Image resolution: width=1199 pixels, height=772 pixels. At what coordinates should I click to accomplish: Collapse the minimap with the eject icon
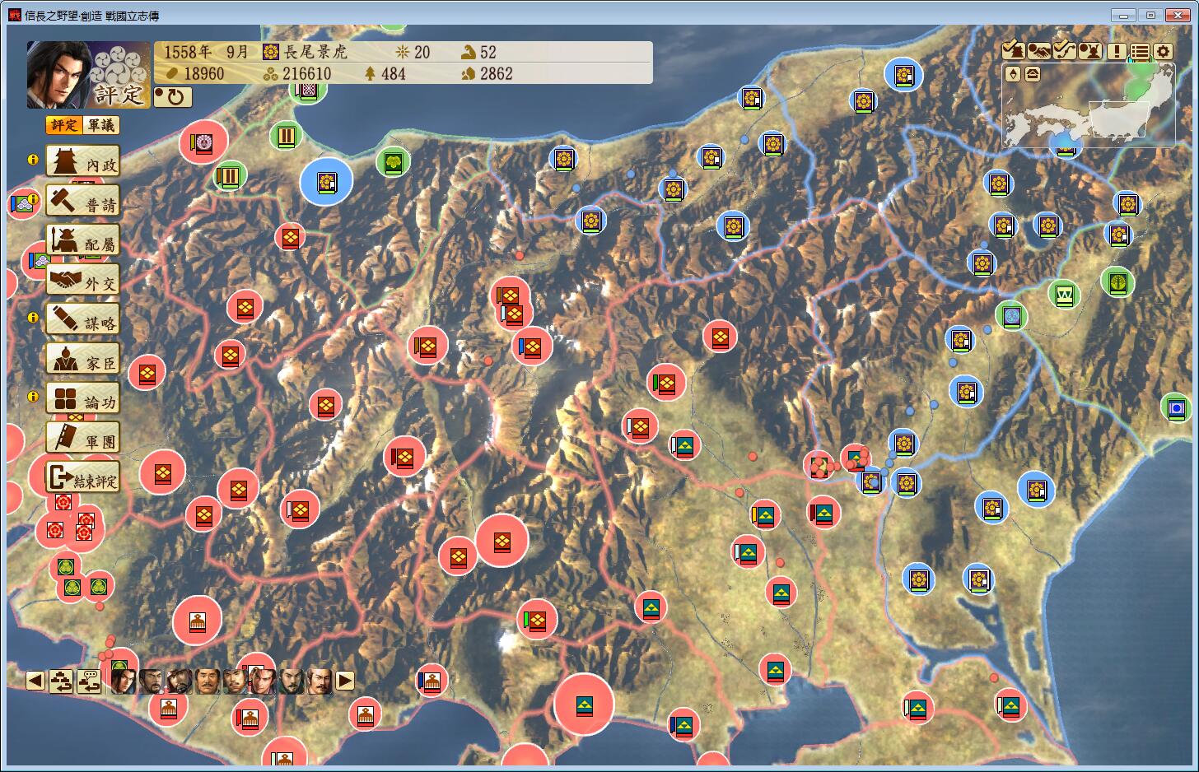[1032, 74]
